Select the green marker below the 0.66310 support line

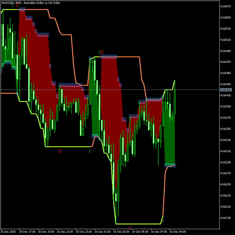point(90,151)
